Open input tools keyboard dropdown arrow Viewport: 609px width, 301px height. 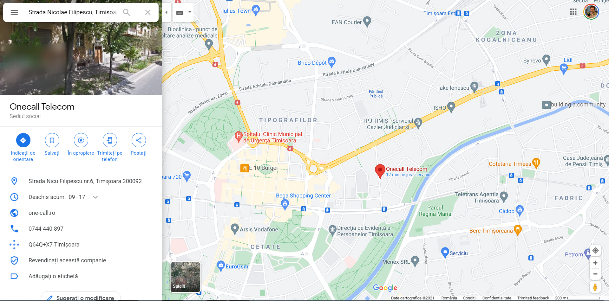190,12
